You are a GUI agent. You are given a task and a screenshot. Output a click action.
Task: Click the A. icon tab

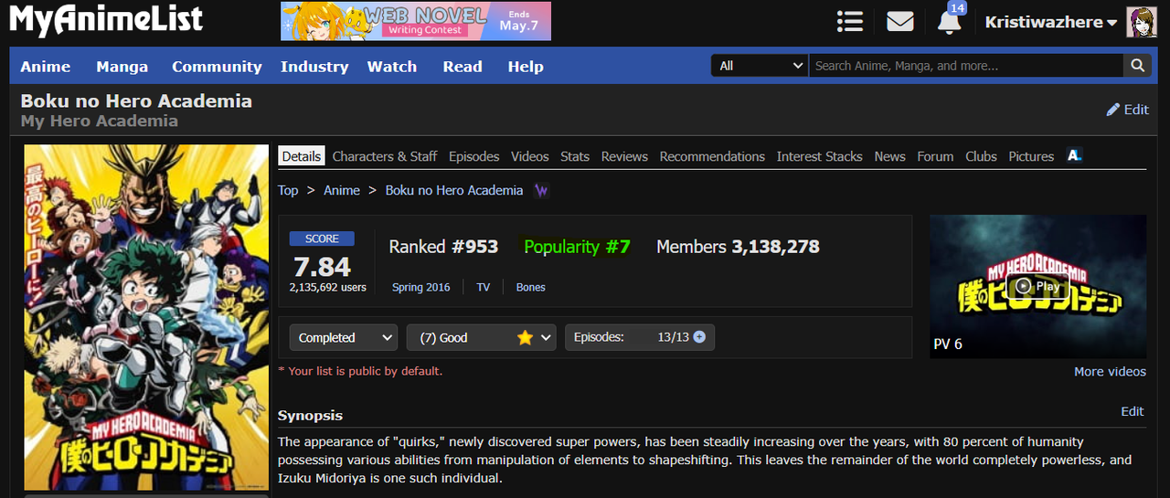pos(1074,156)
